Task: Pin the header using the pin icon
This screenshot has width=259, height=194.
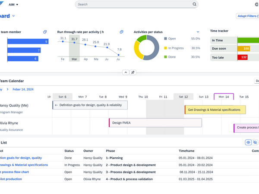Action: pyautogui.click(x=133, y=72)
